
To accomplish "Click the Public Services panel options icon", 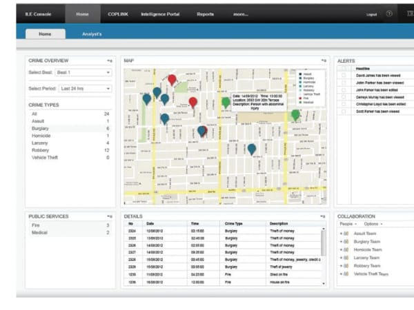I will tap(110, 216).
